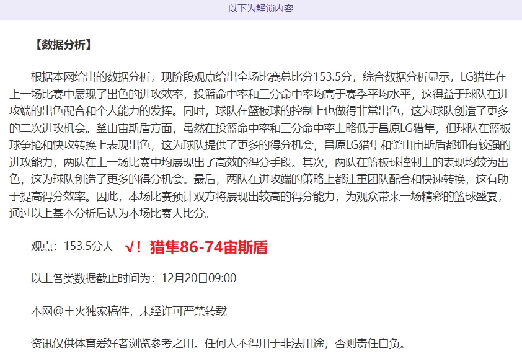The height and width of the screenshot is (364, 522).
Task: Click paragraph line starting '攻端的出色配合'
Action: point(259,111)
